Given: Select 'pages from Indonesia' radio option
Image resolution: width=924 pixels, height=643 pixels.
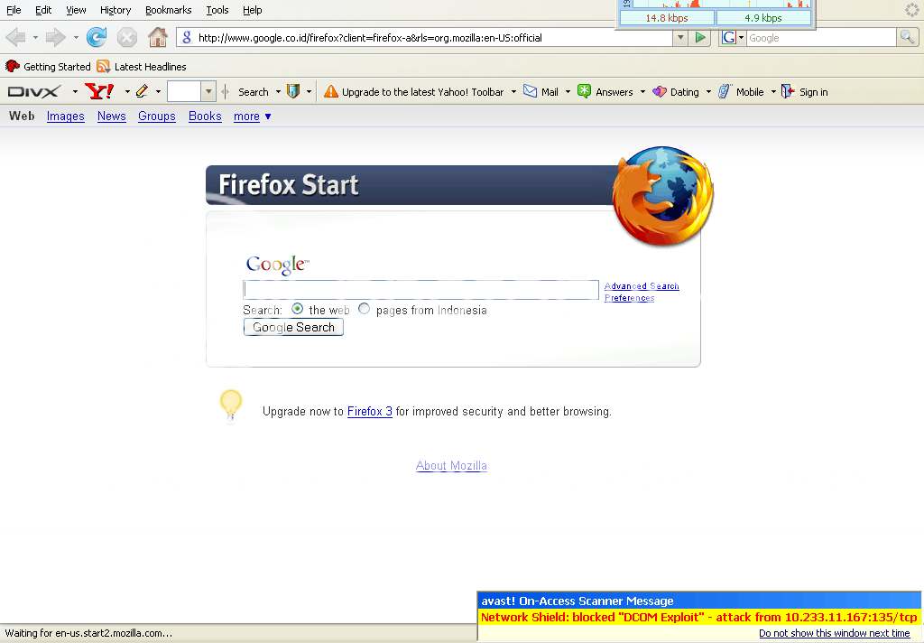Looking at the screenshot, I should pos(365,309).
